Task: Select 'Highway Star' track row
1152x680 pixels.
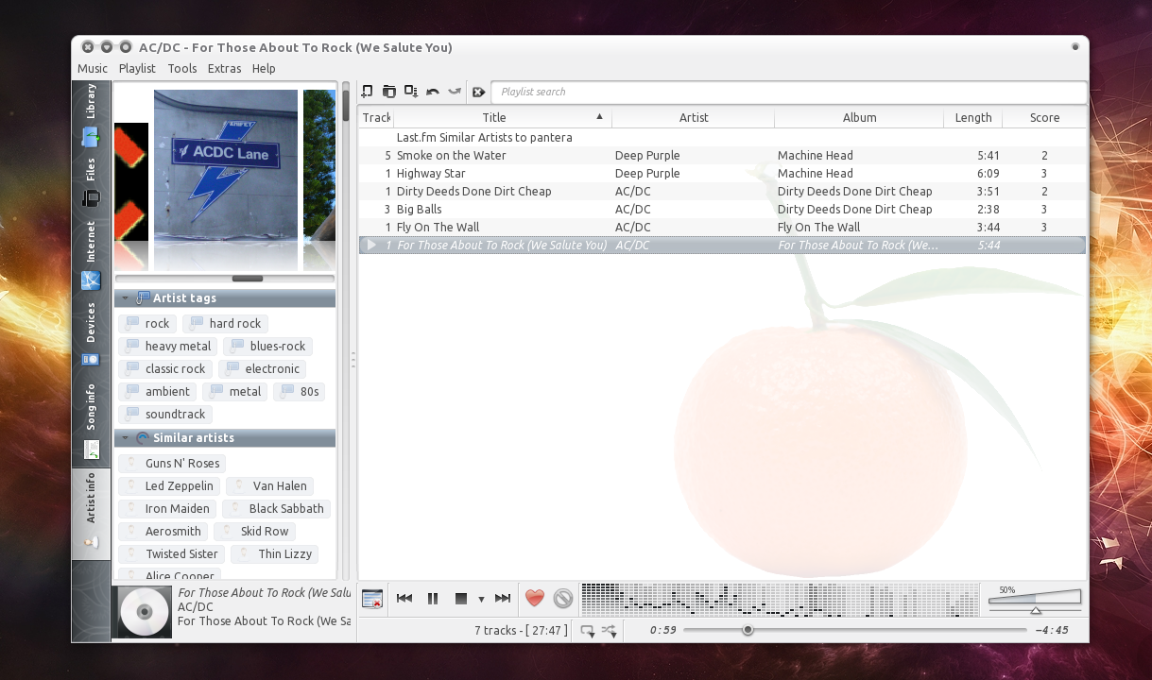Action: coord(723,174)
